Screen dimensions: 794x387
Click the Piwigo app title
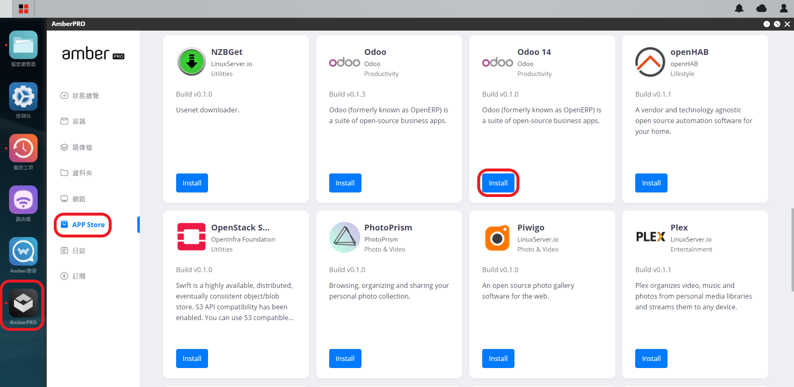[531, 228]
